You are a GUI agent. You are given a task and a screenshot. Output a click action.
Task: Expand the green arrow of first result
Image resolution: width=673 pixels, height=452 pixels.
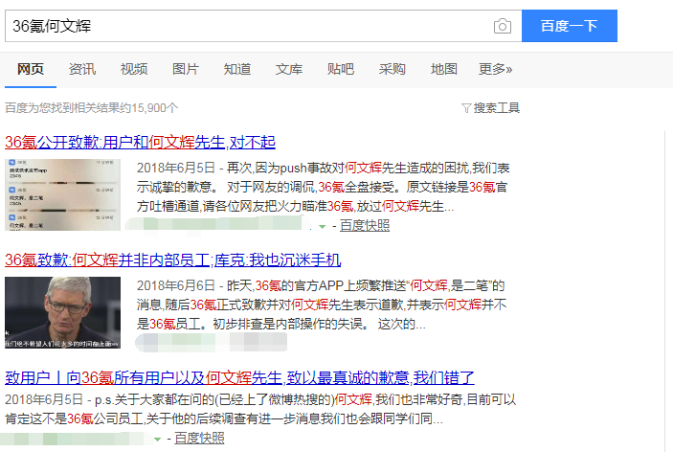[x=323, y=226]
